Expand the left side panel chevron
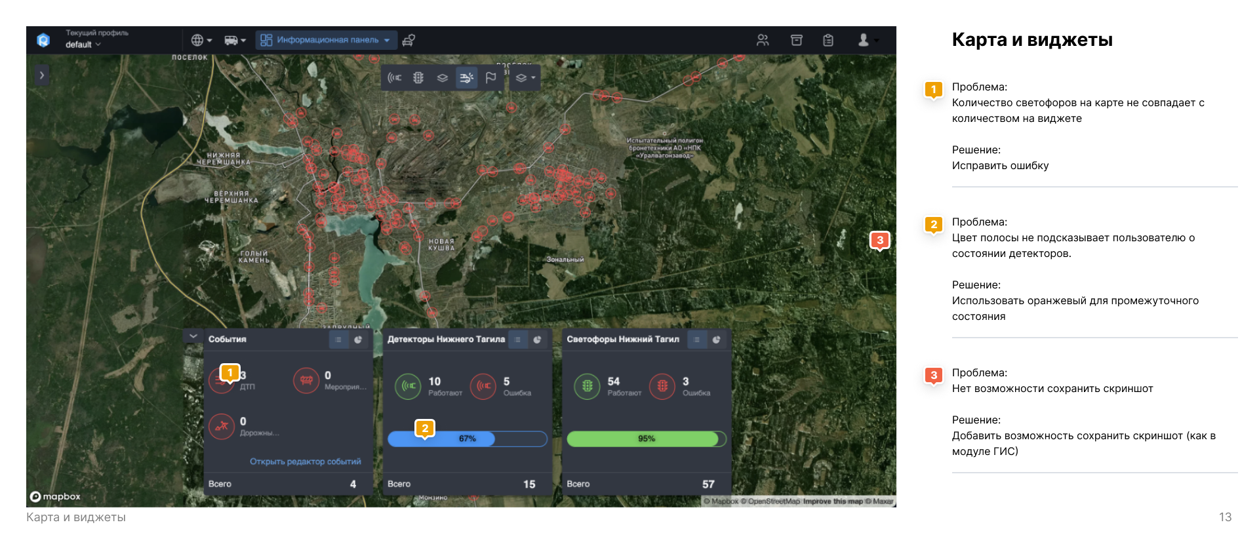This screenshot has width=1259, height=552. pos(41,75)
